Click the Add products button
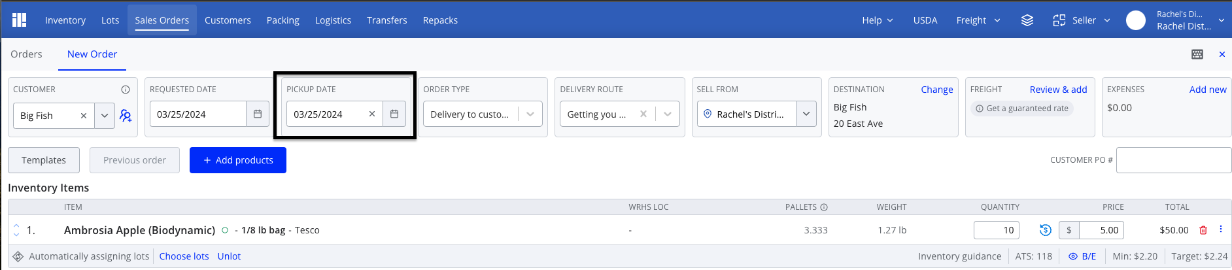The height and width of the screenshot is (270, 1232). click(x=238, y=160)
